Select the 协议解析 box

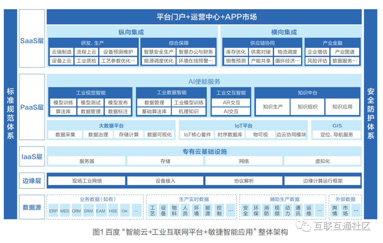coord(244,181)
